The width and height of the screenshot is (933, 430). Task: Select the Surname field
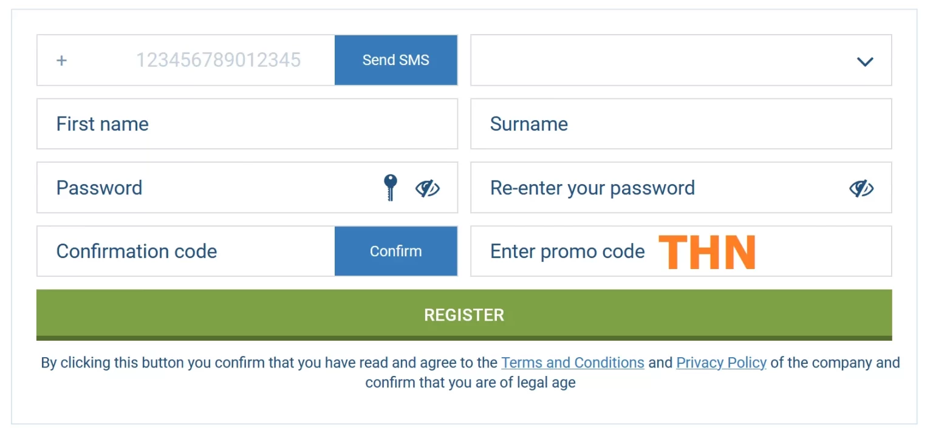click(681, 124)
